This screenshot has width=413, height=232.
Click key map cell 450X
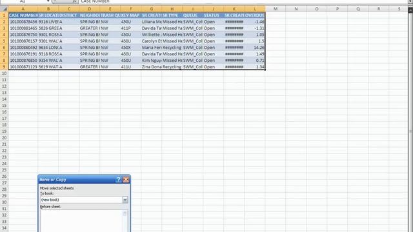[130, 47]
